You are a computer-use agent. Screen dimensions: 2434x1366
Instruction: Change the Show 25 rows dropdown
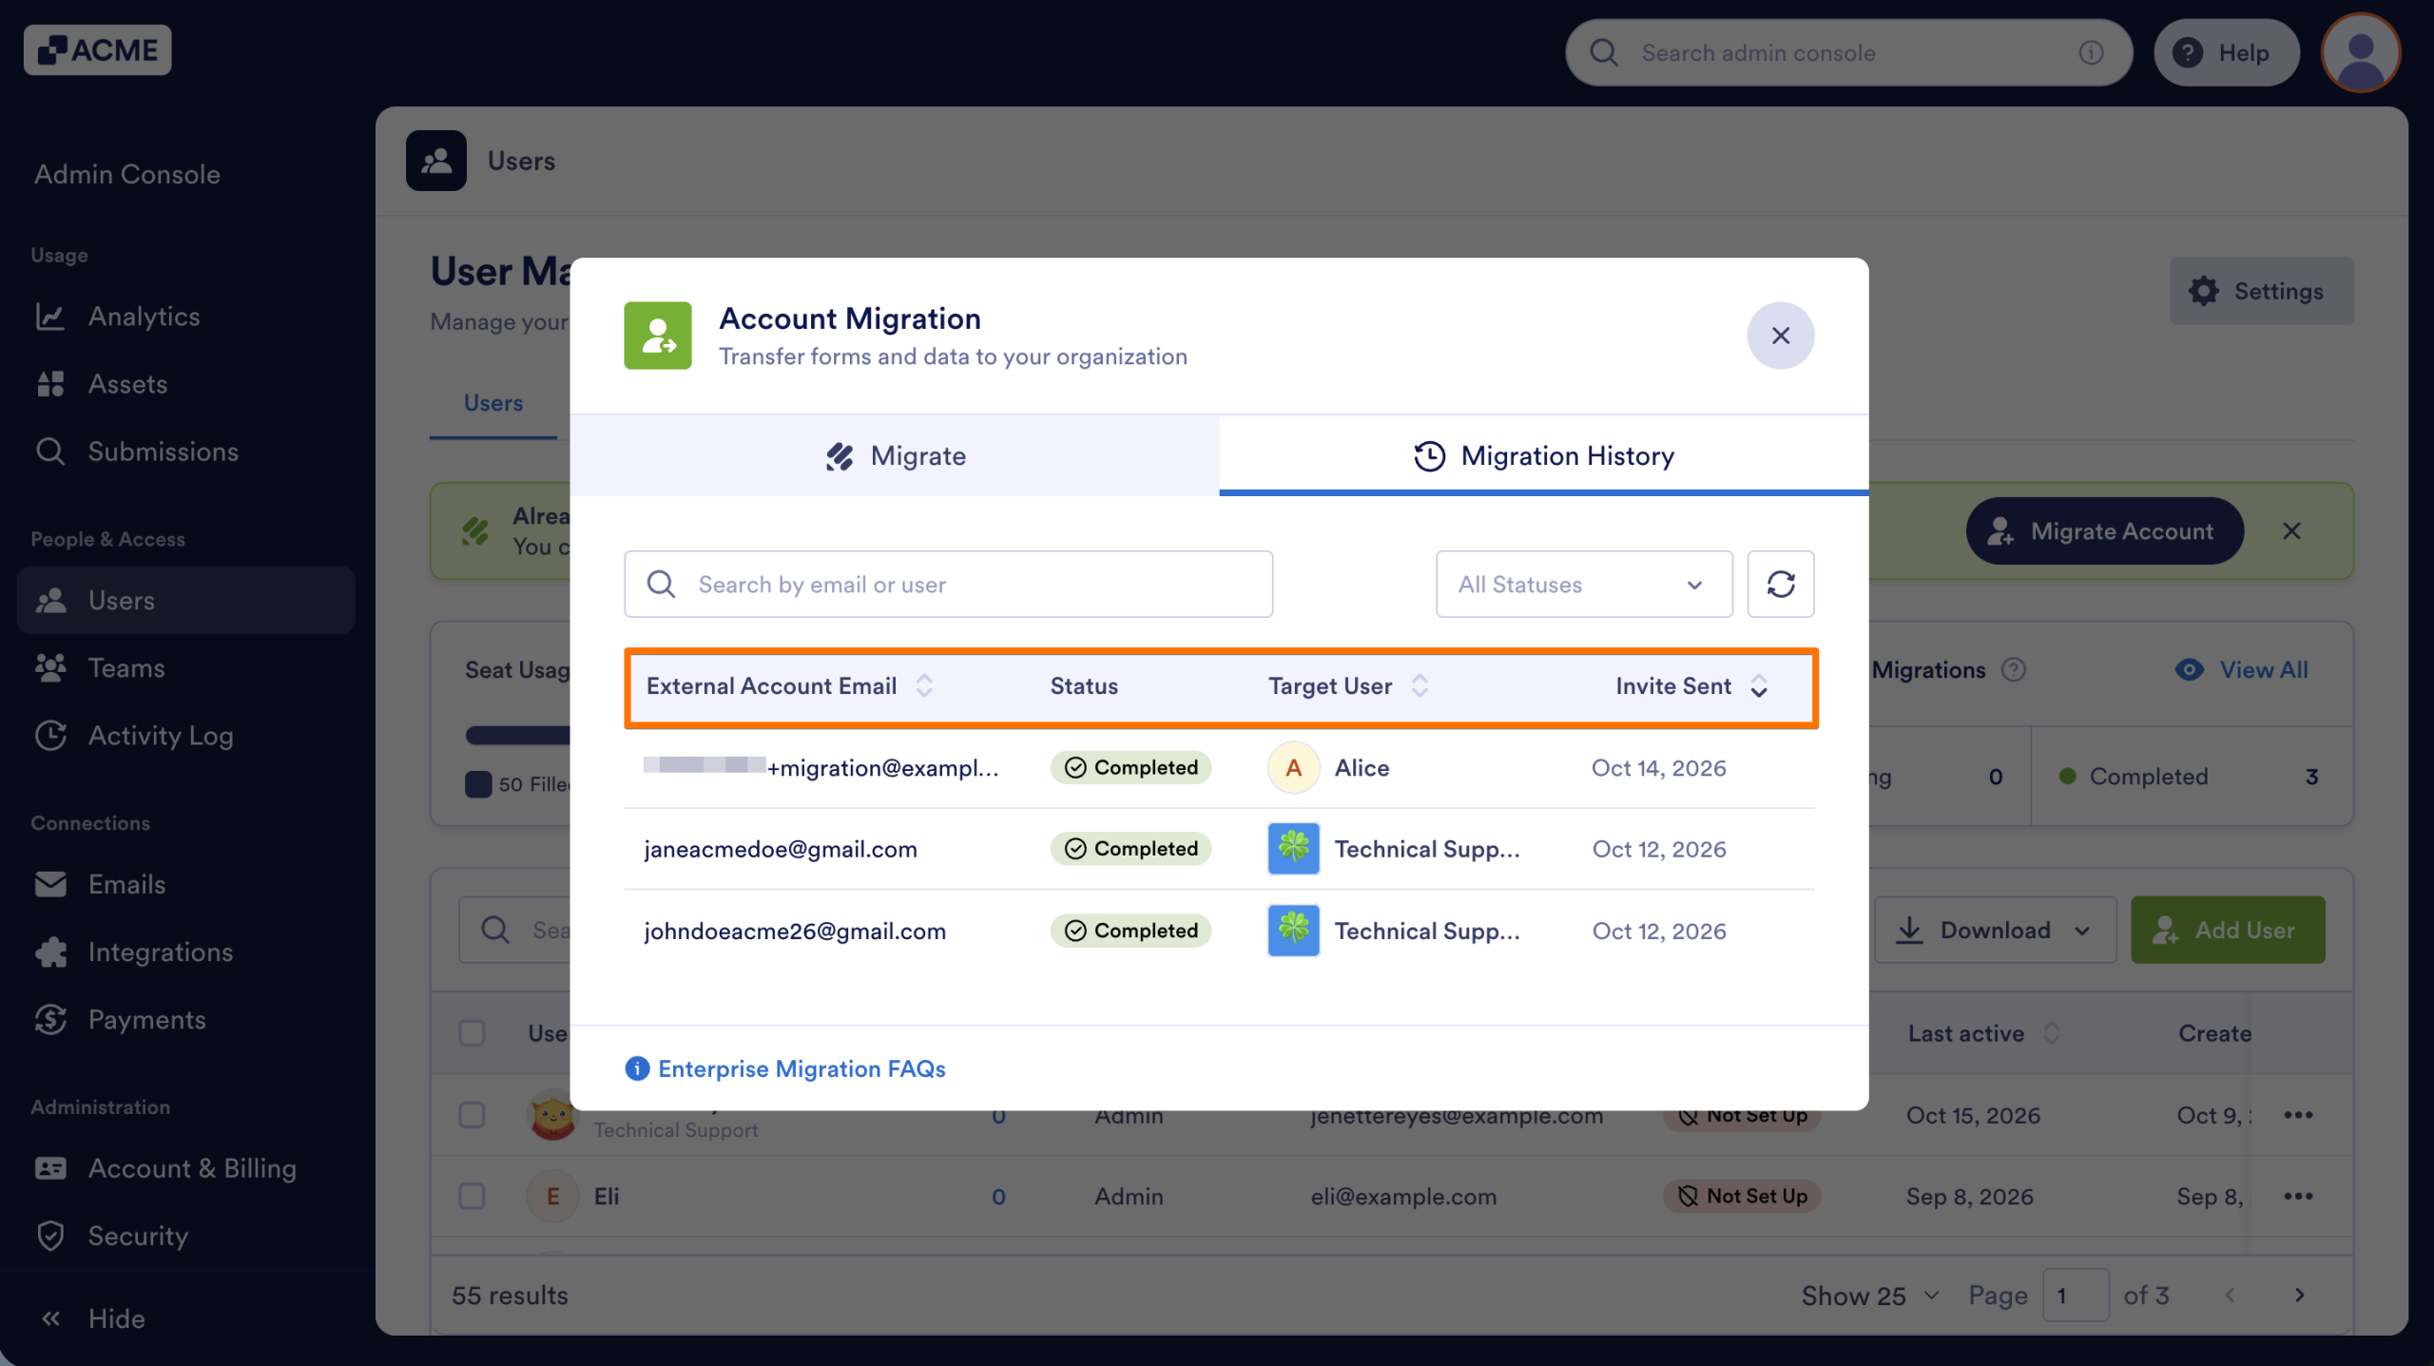1870,1296
